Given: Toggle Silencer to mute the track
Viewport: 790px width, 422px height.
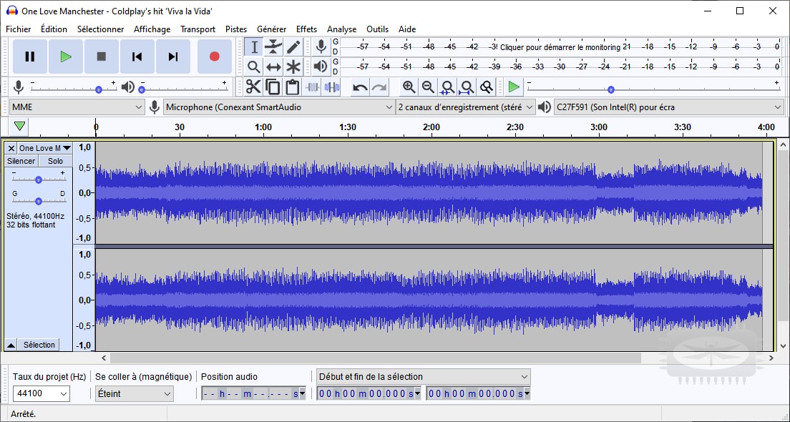Looking at the screenshot, I should click(21, 161).
